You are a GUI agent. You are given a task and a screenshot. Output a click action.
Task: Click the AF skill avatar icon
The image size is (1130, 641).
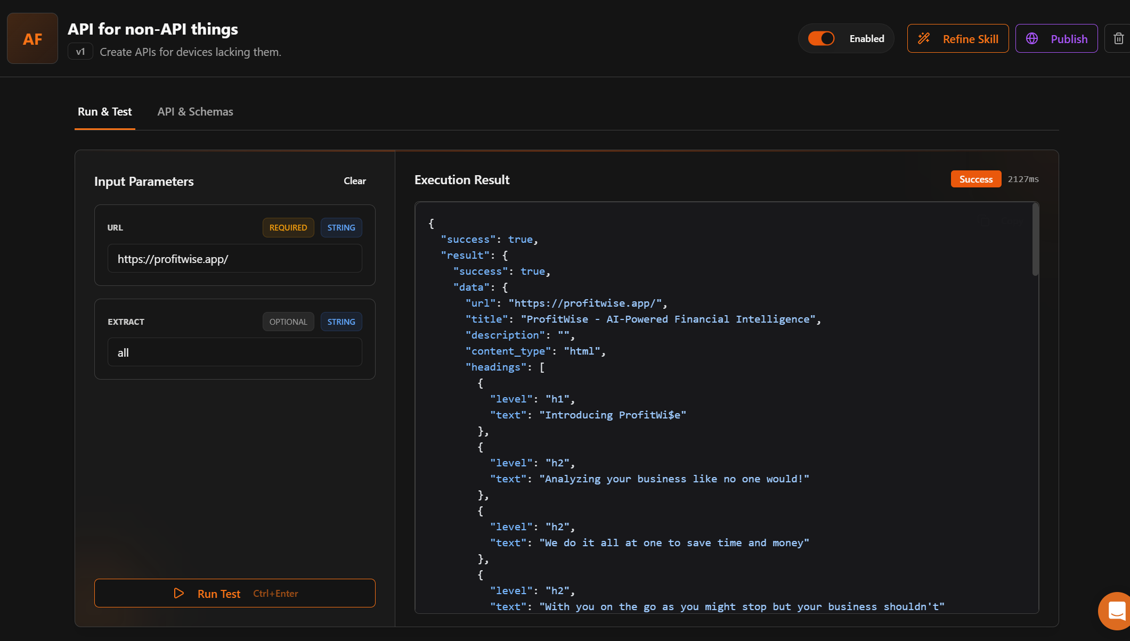pyautogui.click(x=32, y=38)
